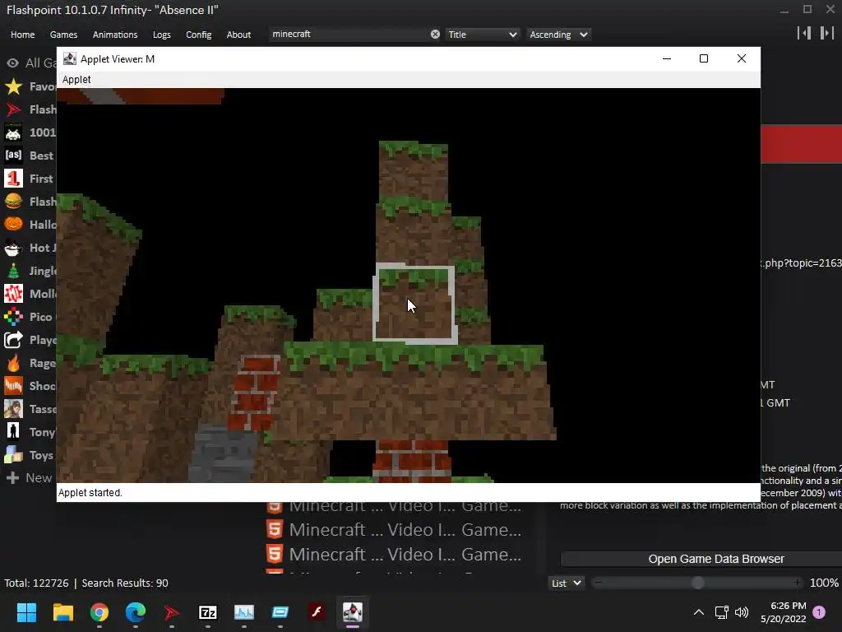Click the left sidebar collapse icon

click(x=804, y=33)
